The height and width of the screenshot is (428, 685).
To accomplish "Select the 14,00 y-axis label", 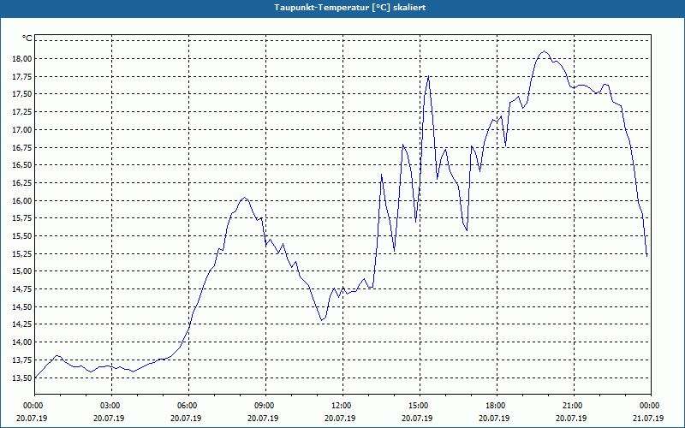I will (22, 342).
